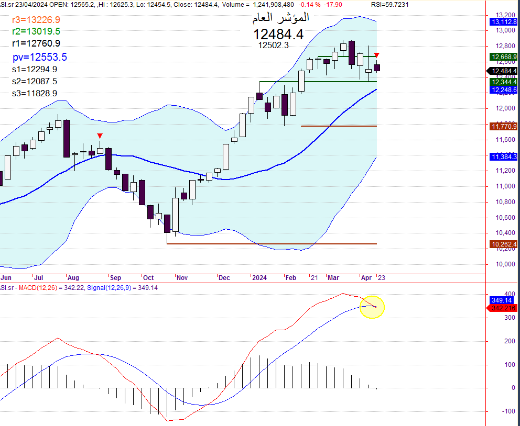520x426 pixels.
Task: Select the black current price tag 12,484.4
Action: click(502, 71)
